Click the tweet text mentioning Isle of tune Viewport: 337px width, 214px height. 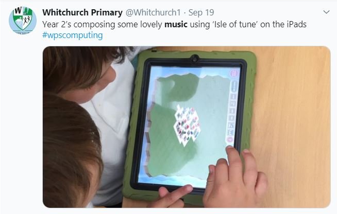click(x=174, y=24)
